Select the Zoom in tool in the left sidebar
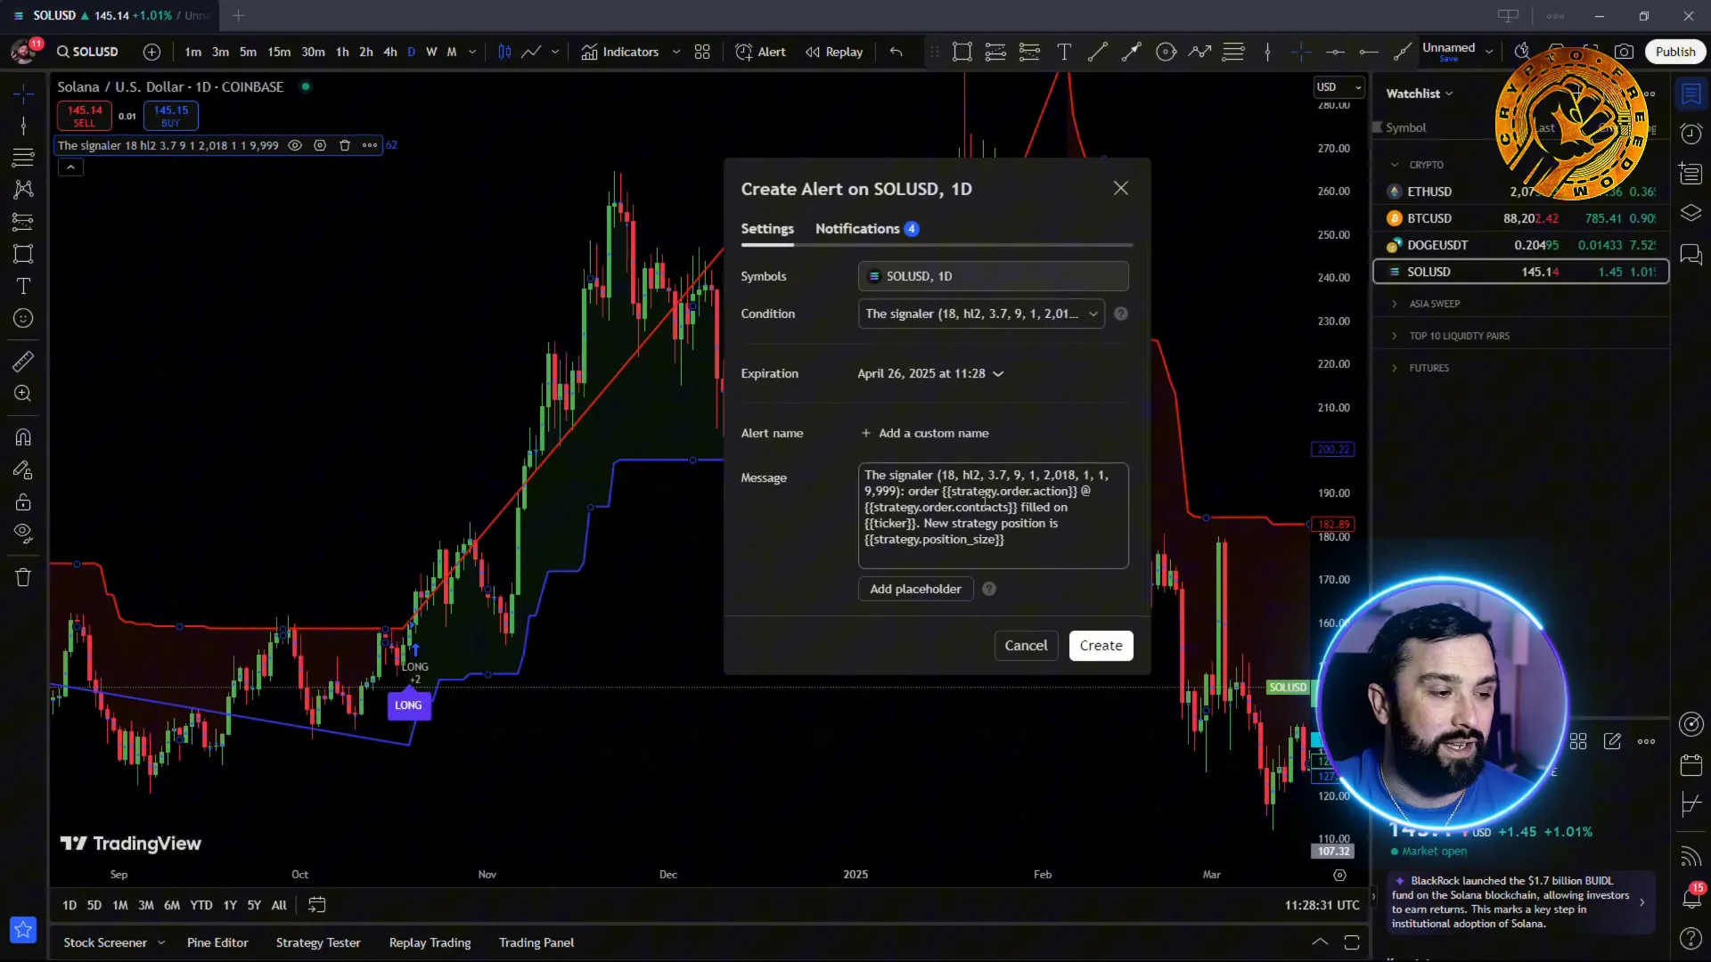The height and width of the screenshot is (962, 1711). (23, 394)
